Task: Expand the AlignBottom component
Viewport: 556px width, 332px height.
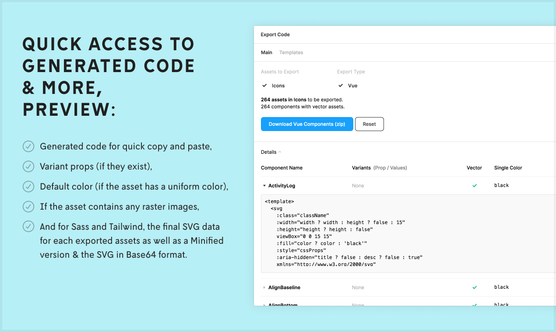Action: click(x=264, y=304)
